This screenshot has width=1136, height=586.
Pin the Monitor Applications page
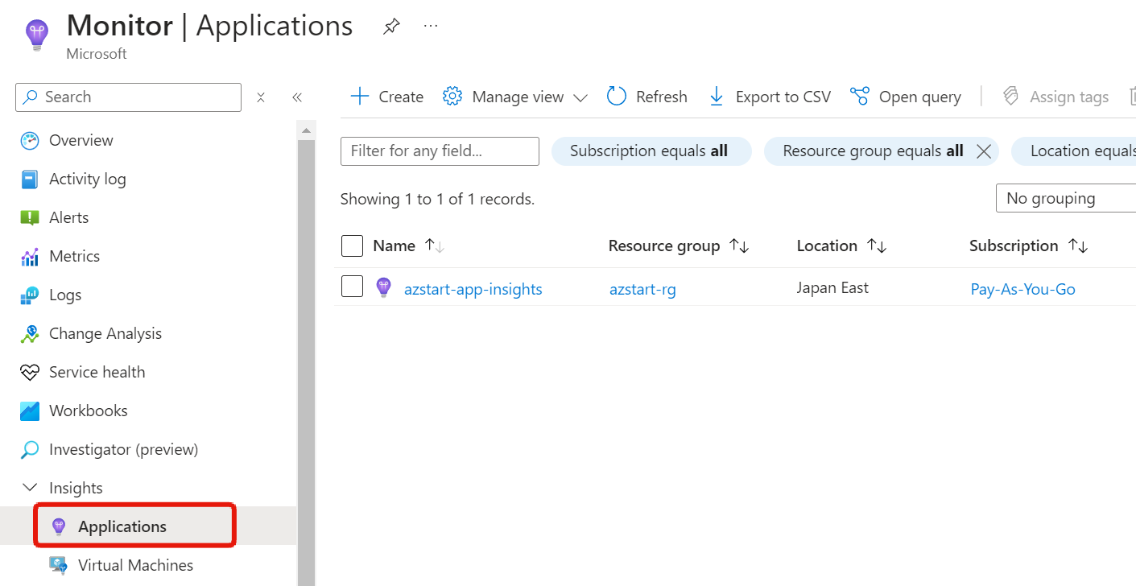coord(390,27)
